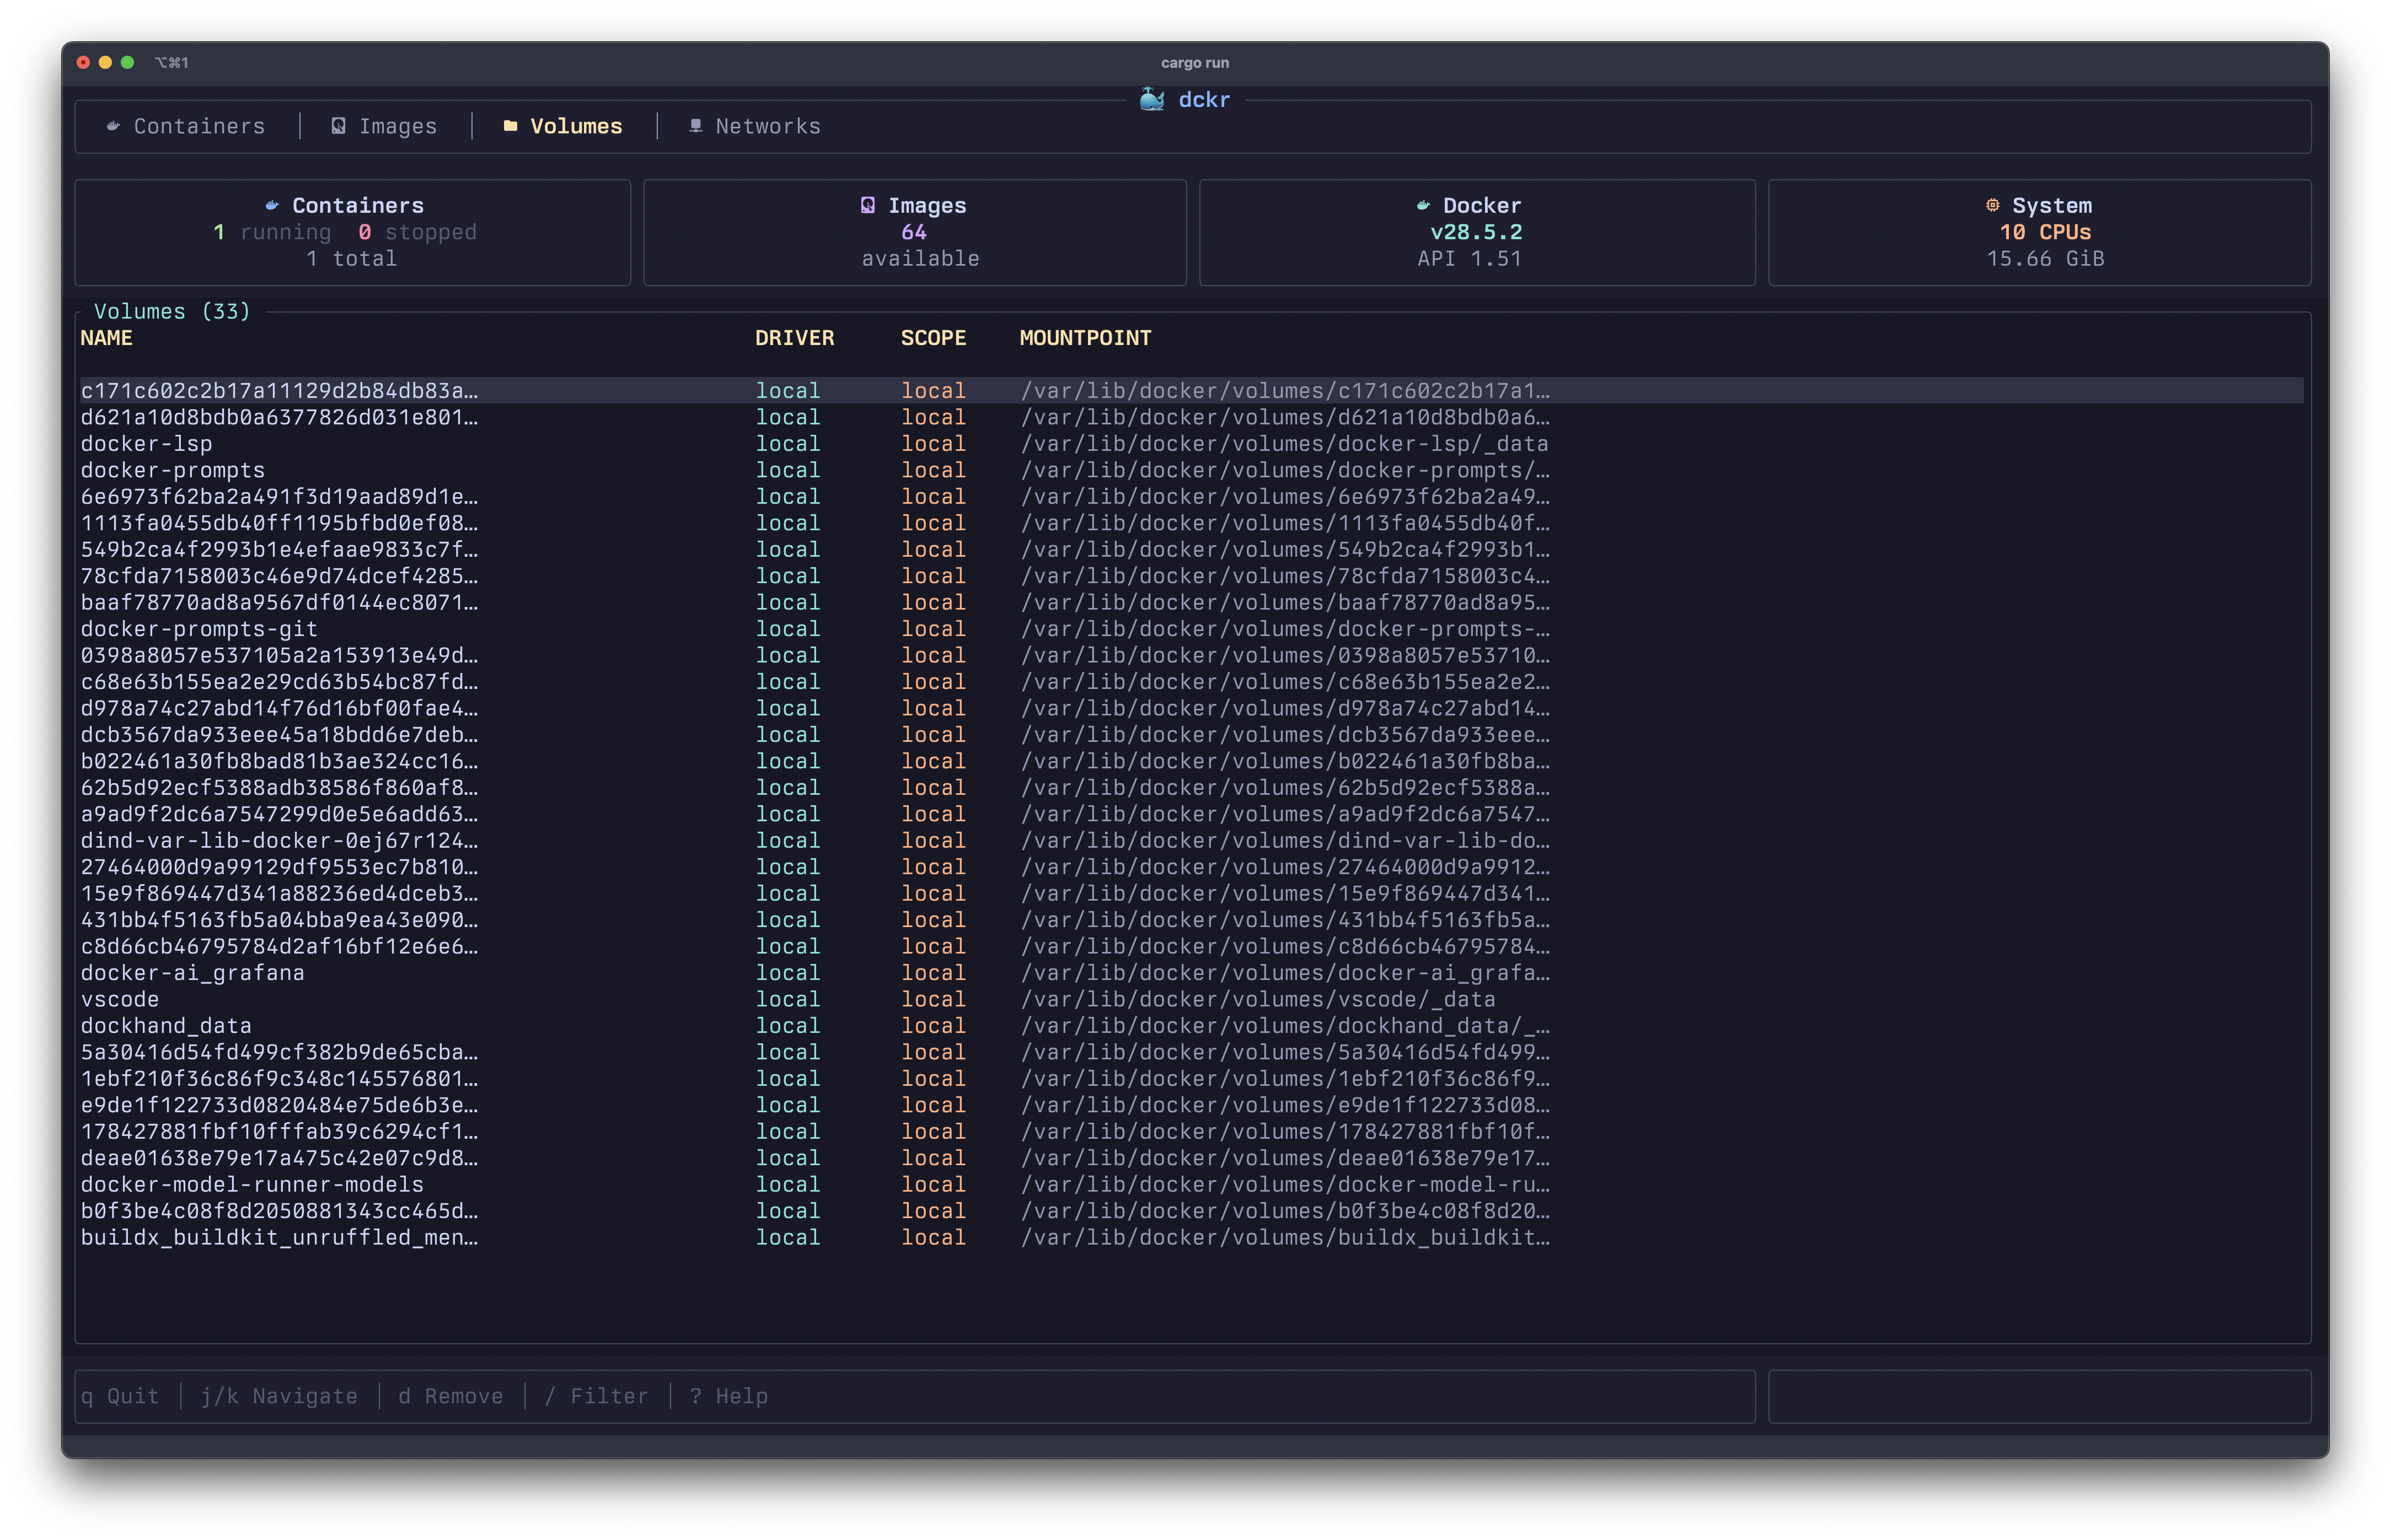Click the Remove shortcut in footer
This screenshot has height=1540, width=2391.
tap(451, 1396)
